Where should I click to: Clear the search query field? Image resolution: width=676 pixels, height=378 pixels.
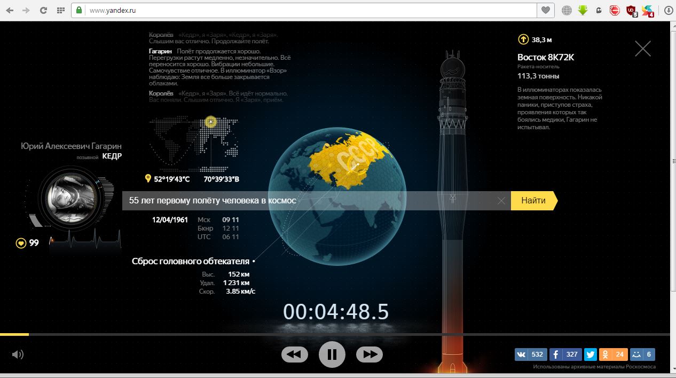[x=501, y=201]
